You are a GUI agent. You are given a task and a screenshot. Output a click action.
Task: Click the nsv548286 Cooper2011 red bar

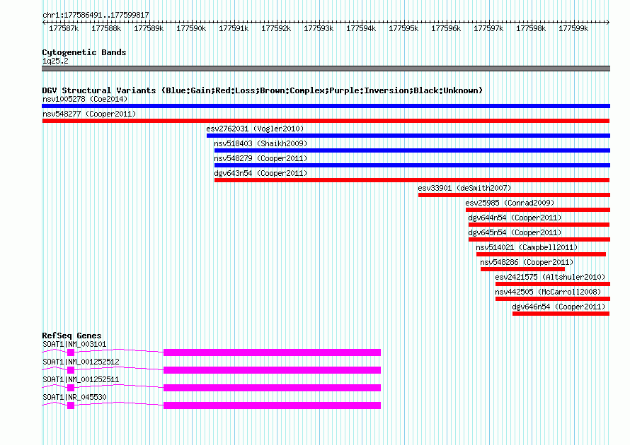(522, 269)
